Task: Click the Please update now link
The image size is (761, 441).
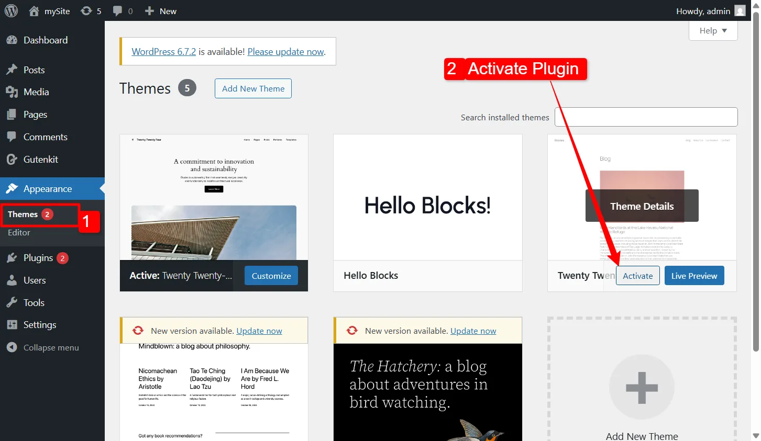Action: coord(285,52)
